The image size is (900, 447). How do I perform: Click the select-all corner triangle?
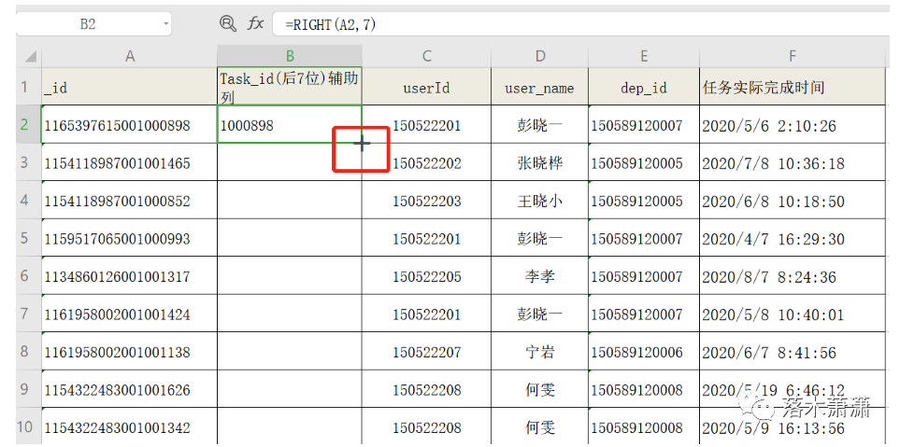coord(29,56)
